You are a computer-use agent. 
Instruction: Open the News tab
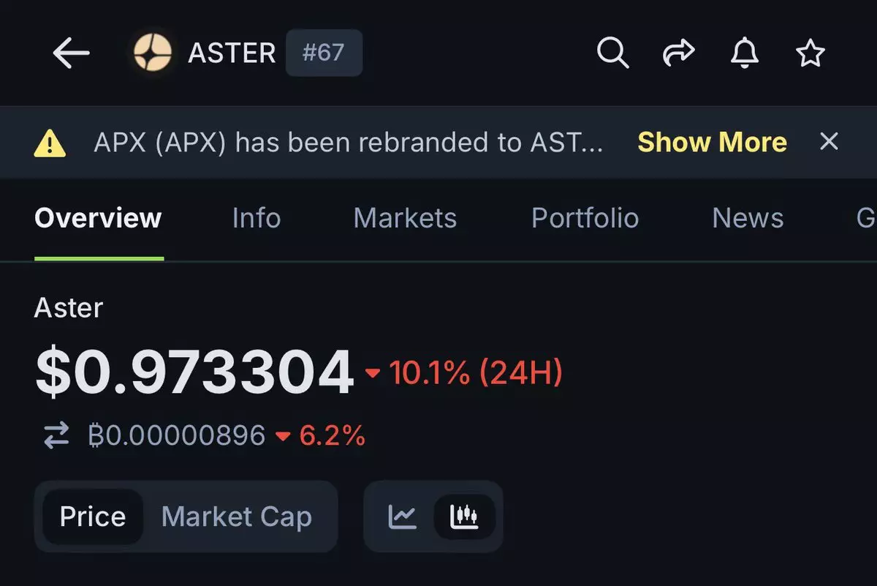[x=748, y=218]
